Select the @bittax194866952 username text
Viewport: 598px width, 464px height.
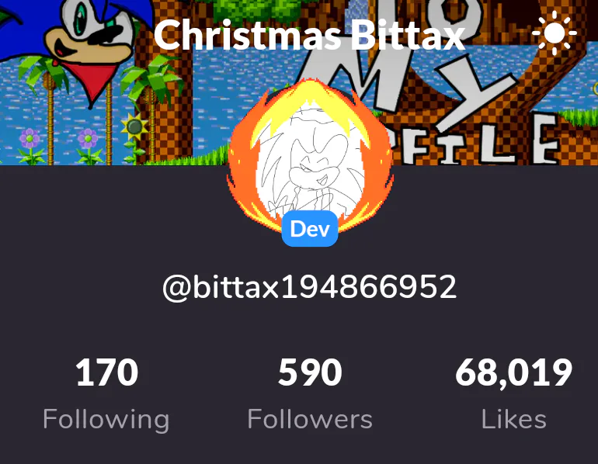click(309, 287)
